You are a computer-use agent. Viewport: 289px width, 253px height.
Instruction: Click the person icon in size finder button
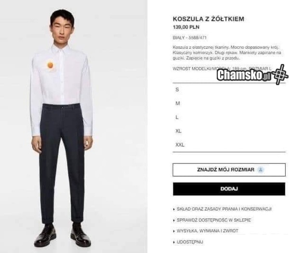point(261,169)
